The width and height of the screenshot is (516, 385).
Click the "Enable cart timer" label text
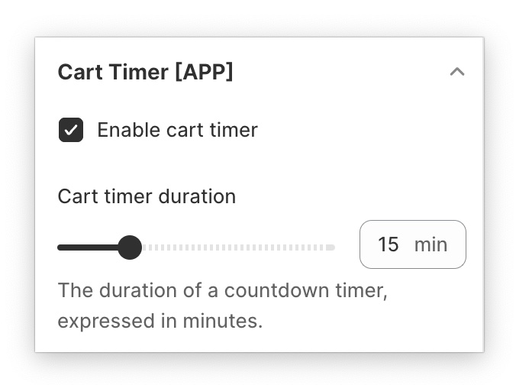177,130
